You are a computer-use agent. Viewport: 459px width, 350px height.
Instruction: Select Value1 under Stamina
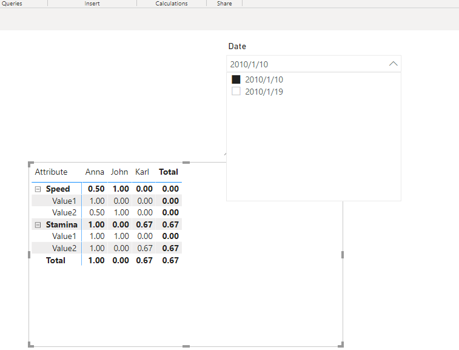pyautogui.click(x=64, y=236)
